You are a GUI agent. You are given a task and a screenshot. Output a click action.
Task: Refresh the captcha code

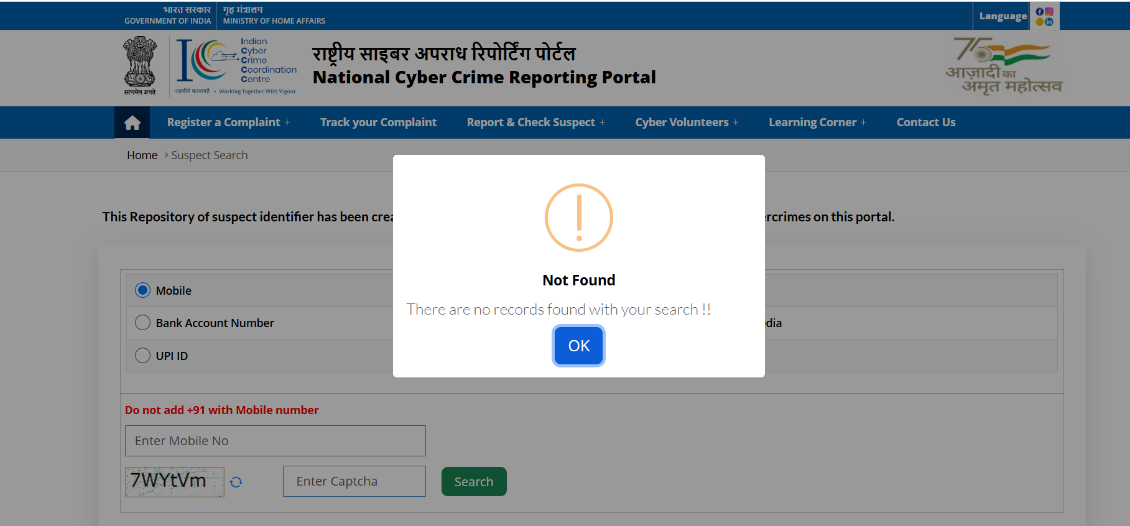click(x=236, y=482)
